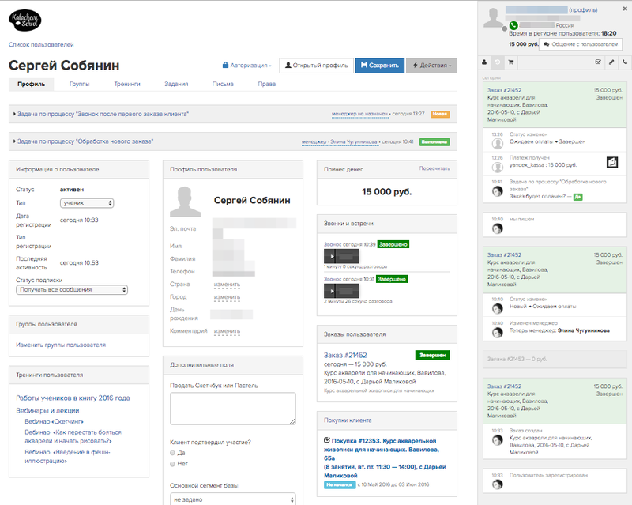Open the tasks checkbox icon in sidebar
This screenshot has height=505, width=632.
coord(598,62)
